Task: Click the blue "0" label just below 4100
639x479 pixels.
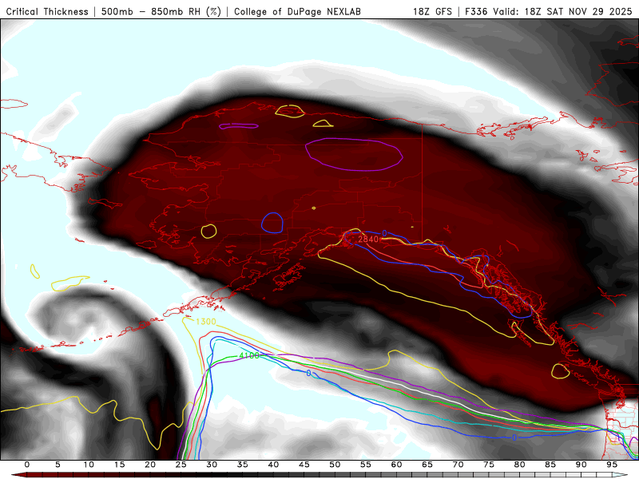Action: [308, 373]
